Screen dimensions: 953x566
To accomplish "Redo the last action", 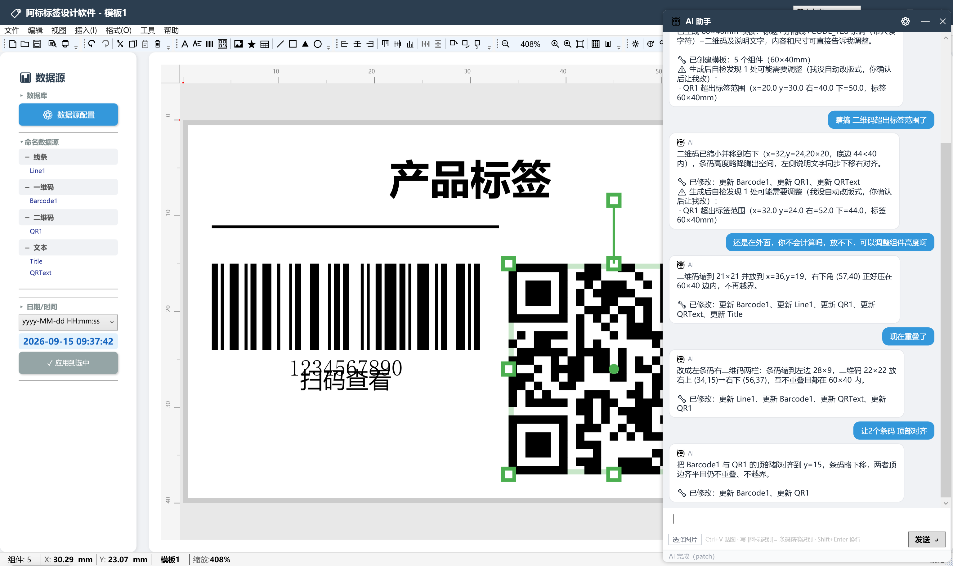I will click(105, 44).
